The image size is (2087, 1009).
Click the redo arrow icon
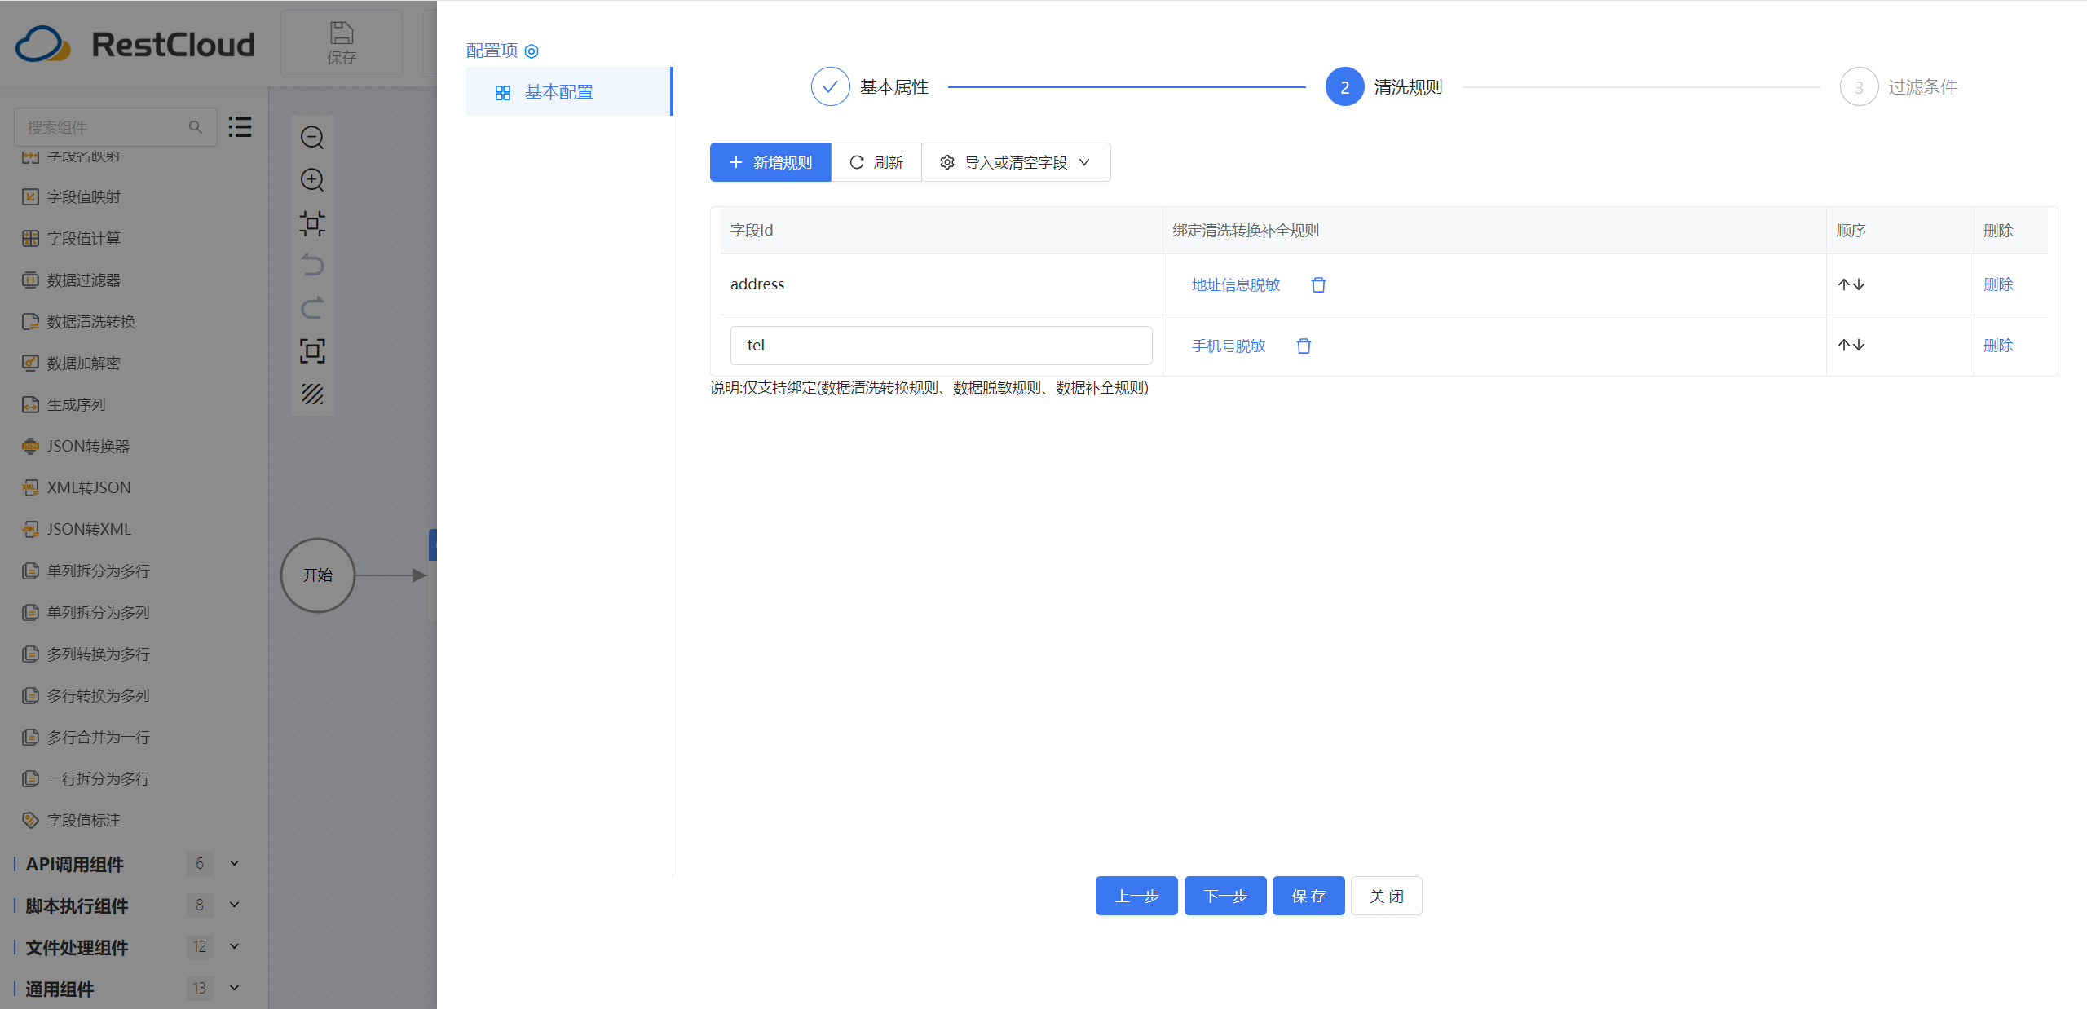click(312, 308)
